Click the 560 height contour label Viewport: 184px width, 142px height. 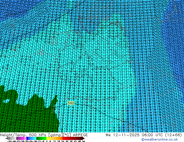(71, 103)
